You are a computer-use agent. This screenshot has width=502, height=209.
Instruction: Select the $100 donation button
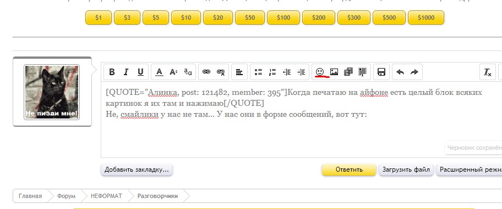[283, 18]
